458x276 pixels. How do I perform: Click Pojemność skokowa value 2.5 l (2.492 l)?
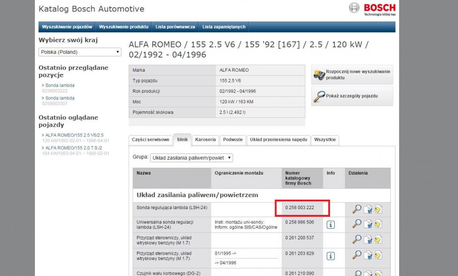tap(232, 113)
